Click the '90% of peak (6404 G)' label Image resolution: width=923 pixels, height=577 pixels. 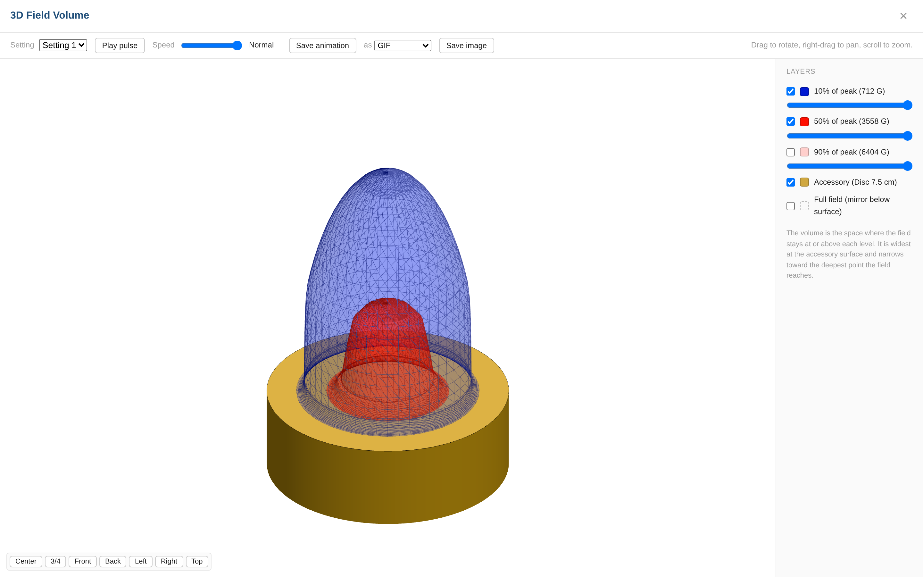coord(851,152)
